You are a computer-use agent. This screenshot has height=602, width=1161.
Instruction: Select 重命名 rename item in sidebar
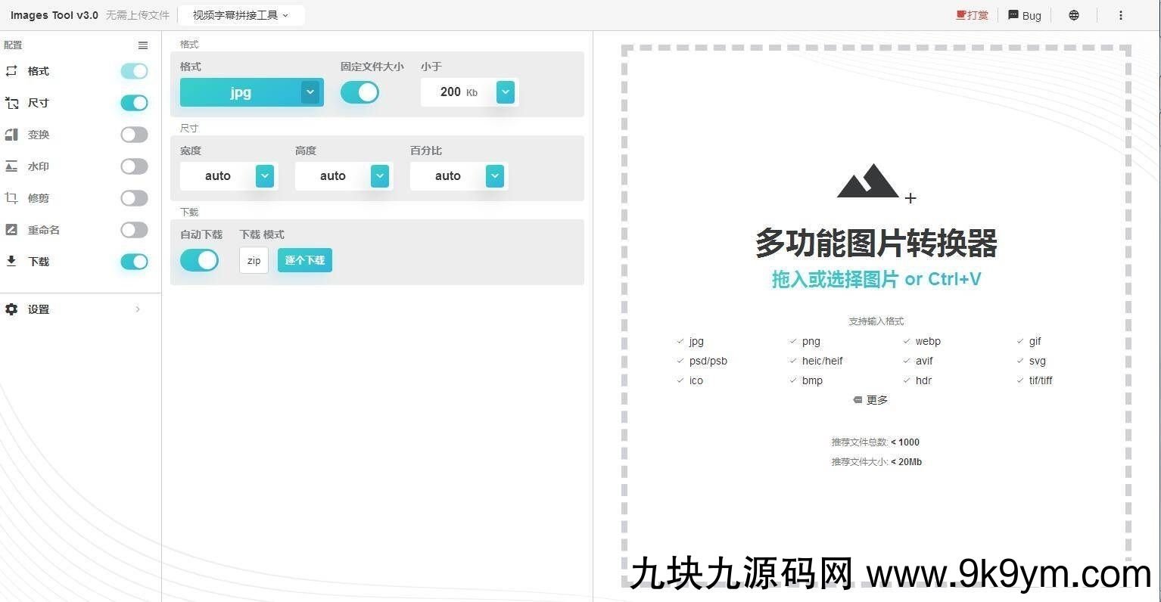click(43, 230)
